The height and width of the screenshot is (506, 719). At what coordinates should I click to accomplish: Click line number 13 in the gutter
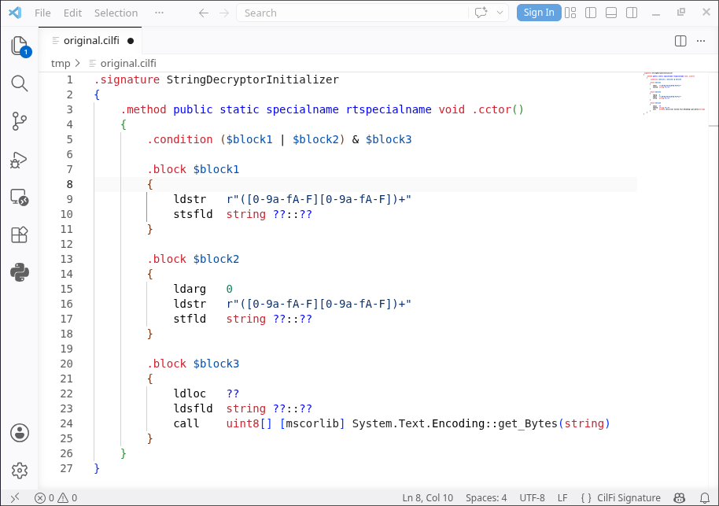coord(67,259)
